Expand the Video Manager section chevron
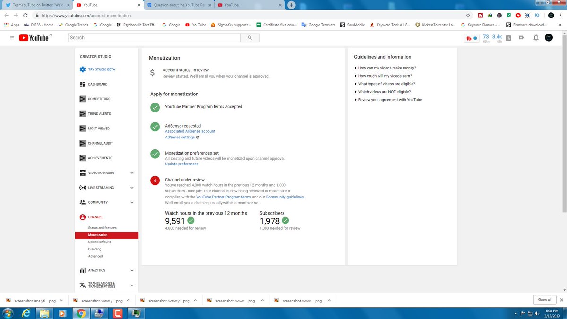 tap(132, 173)
